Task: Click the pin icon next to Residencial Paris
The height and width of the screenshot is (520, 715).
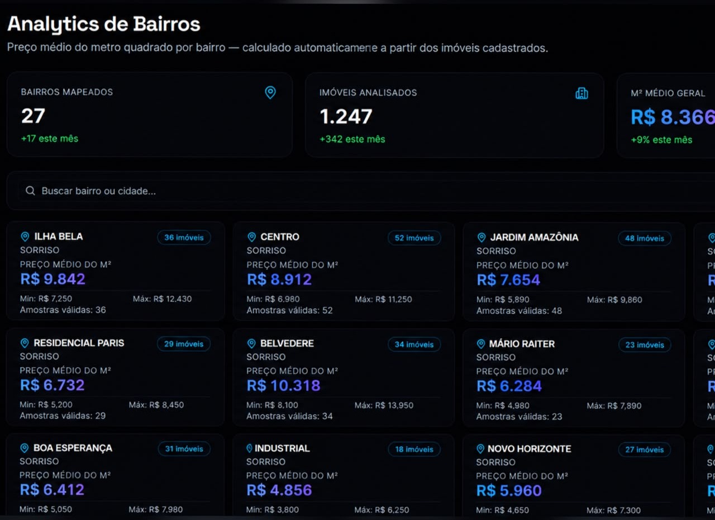Action: coord(25,343)
